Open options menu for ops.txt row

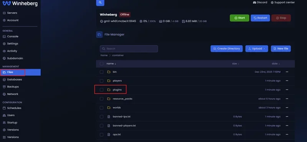coord(287,135)
